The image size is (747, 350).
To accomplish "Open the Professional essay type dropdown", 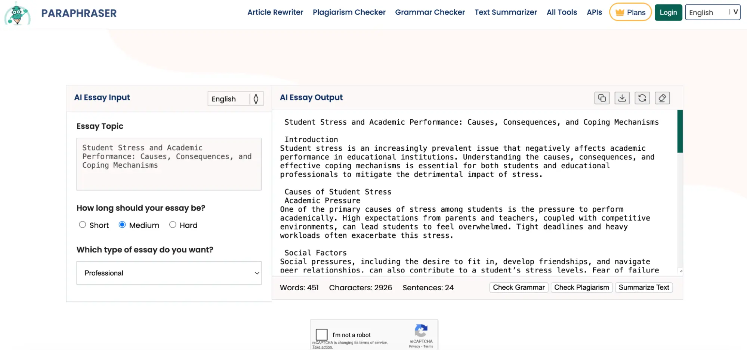I will click(169, 273).
